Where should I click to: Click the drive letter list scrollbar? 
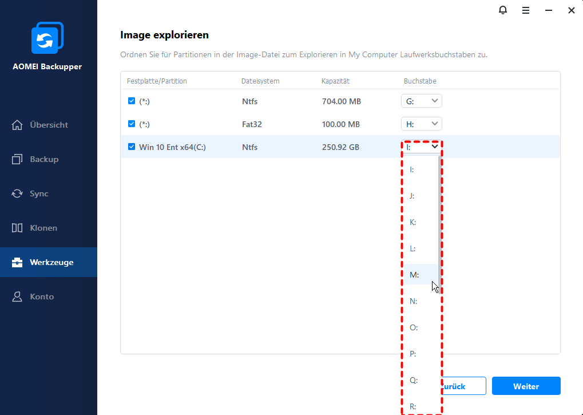pyautogui.click(x=440, y=223)
